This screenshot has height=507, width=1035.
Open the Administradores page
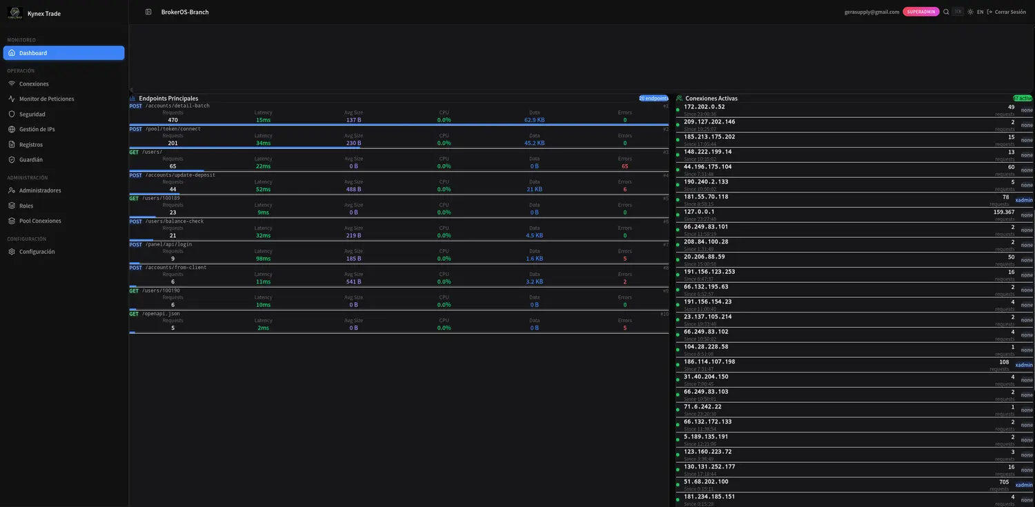(x=64, y=190)
